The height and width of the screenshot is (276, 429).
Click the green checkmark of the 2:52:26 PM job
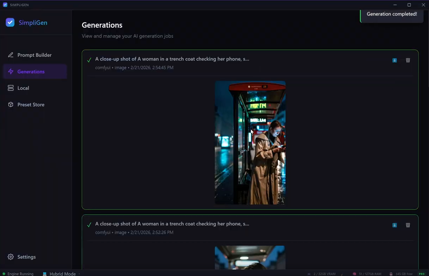click(x=89, y=225)
